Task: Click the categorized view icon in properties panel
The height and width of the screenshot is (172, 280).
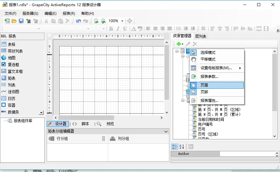Action: [x=175, y=147]
